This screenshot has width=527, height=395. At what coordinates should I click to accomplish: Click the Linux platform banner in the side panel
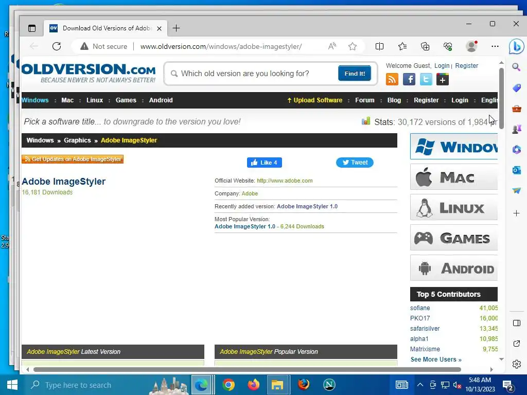click(454, 207)
